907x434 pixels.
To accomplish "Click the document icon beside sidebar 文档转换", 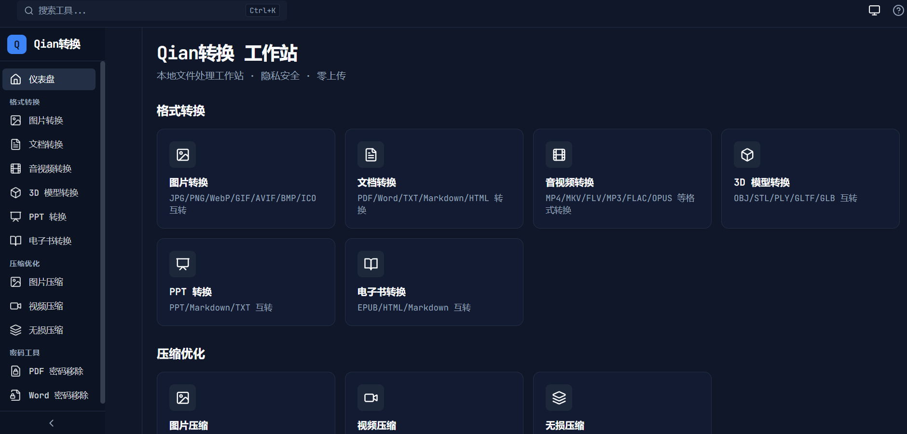I will [x=16, y=145].
